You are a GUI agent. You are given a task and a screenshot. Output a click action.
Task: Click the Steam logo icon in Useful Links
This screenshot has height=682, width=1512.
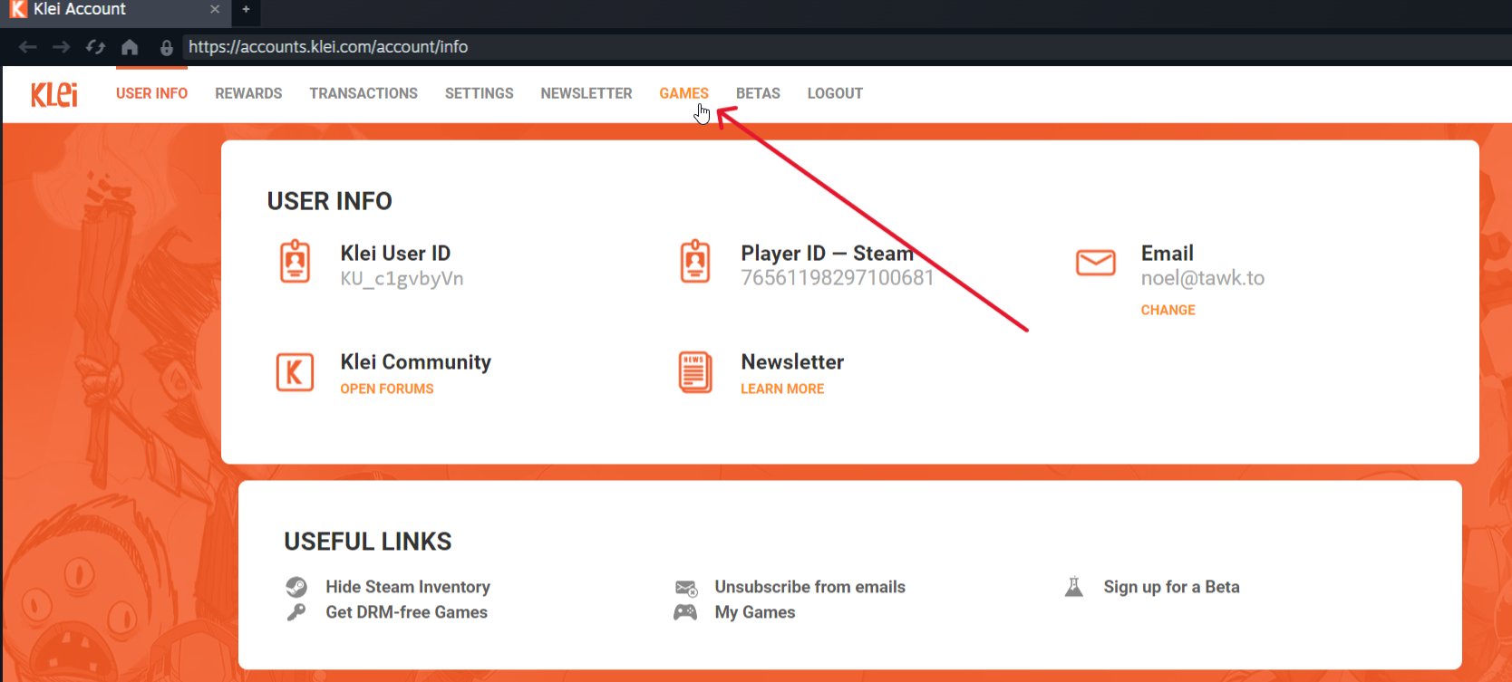(x=296, y=587)
